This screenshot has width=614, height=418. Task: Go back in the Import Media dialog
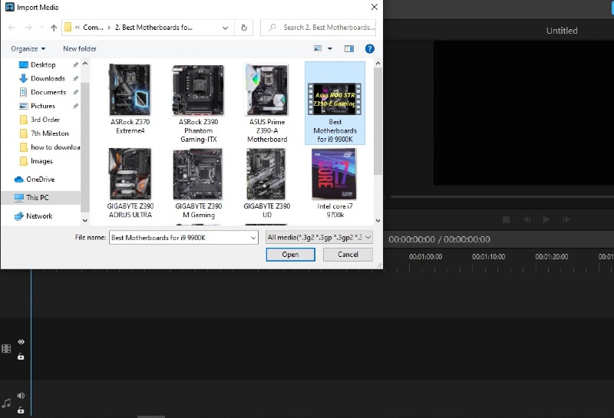12,28
